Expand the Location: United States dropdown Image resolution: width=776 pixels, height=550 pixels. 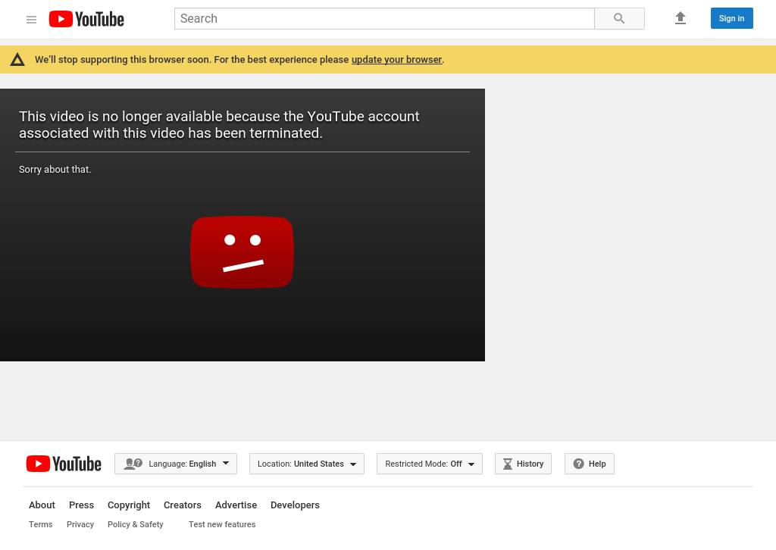coord(306,464)
